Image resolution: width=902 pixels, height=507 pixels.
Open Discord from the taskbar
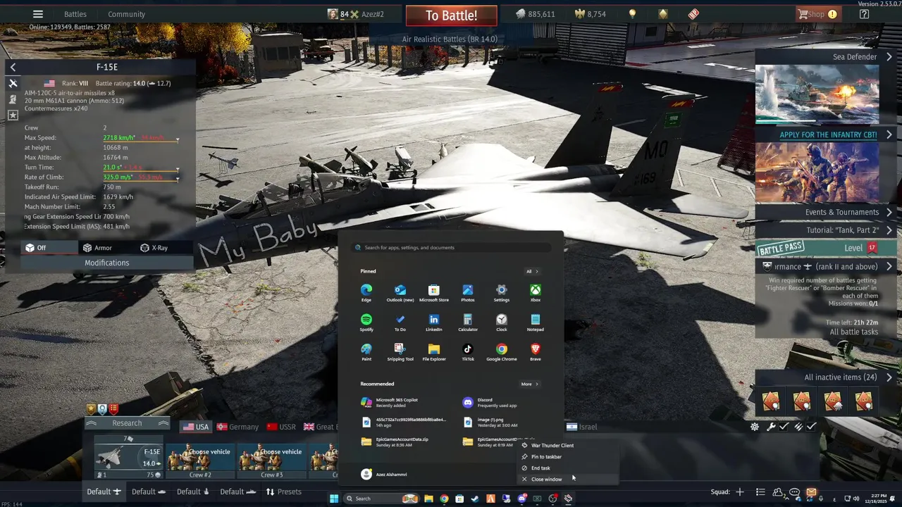click(x=521, y=499)
